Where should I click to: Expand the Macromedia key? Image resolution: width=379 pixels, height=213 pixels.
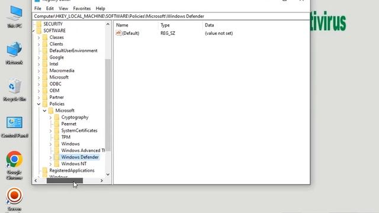(38, 71)
